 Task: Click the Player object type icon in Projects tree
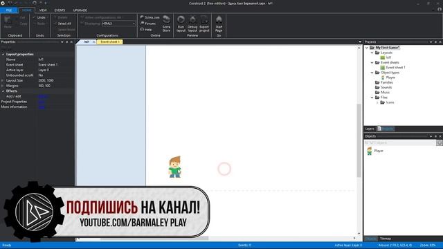click(x=383, y=77)
